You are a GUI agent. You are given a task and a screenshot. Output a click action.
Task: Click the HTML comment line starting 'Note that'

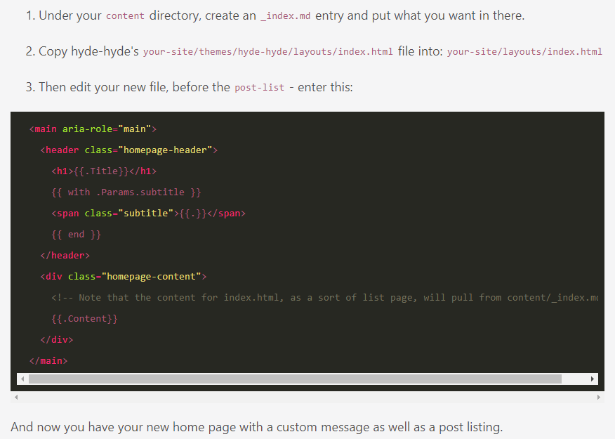(325, 298)
